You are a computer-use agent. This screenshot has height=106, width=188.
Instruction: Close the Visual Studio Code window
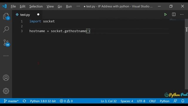click(x=182, y=6)
